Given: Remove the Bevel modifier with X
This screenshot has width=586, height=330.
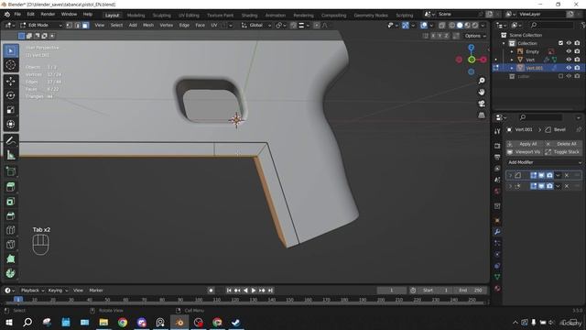Looking at the screenshot, I should click(567, 175).
